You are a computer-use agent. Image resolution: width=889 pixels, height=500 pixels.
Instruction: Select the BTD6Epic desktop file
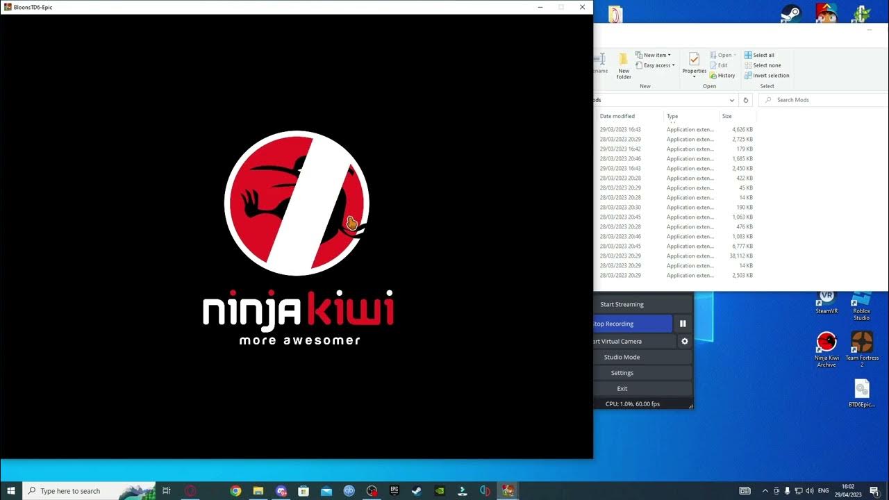[862, 393]
